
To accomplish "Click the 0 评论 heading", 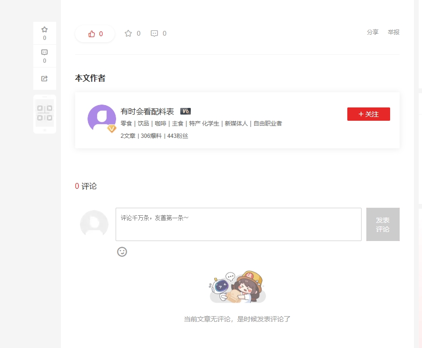I will [86, 186].
